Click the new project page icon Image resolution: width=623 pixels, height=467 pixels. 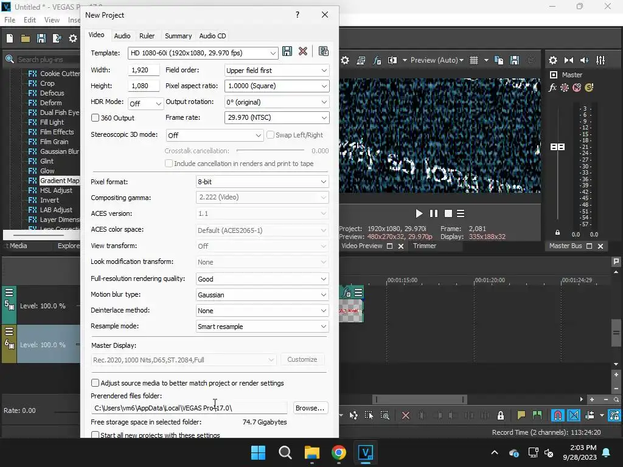[10, 38]
